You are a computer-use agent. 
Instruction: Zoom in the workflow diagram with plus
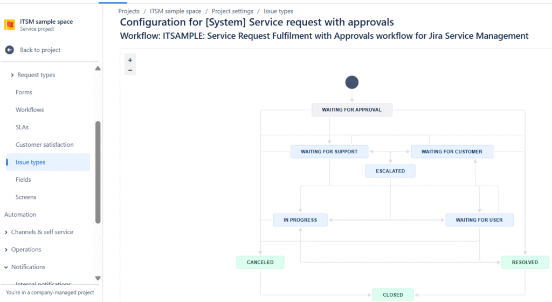click(x=130, y=60)
